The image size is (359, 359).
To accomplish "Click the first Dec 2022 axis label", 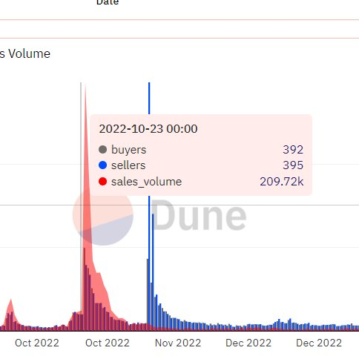I will (x=248, y=343).
